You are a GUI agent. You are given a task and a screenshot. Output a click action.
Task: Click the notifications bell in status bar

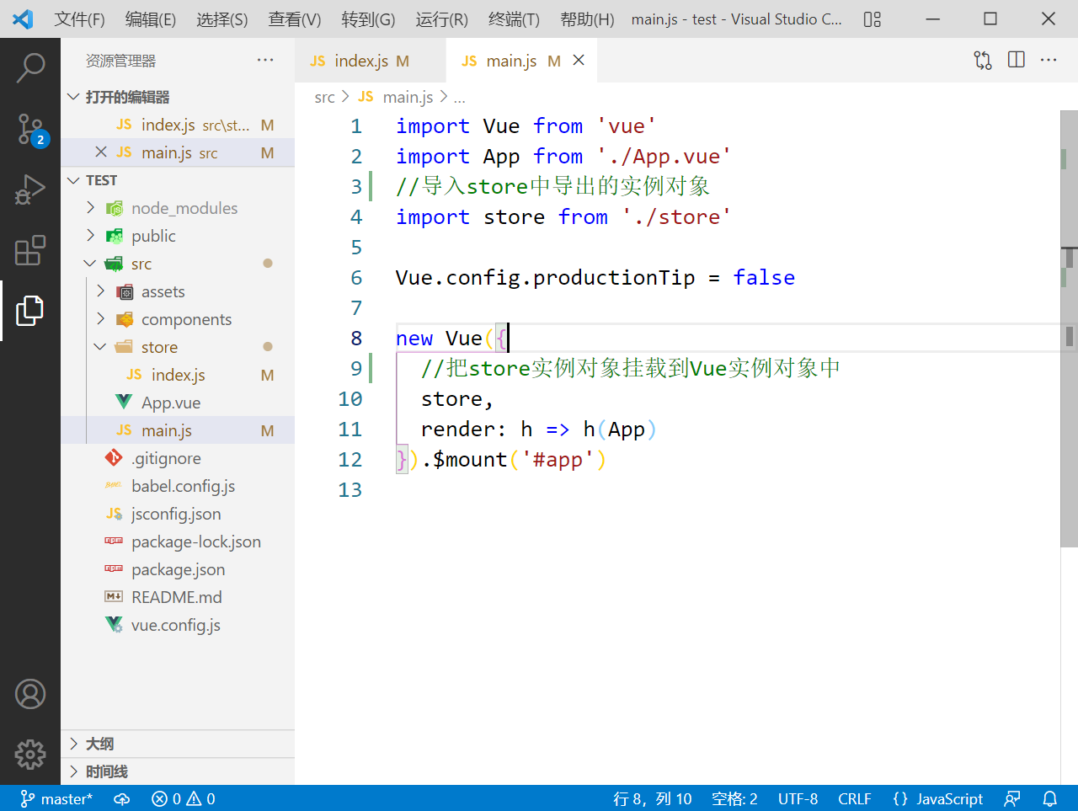click(x=1049, y=798)
